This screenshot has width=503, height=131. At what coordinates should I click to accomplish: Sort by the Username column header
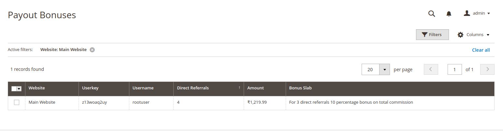(143, 88)
